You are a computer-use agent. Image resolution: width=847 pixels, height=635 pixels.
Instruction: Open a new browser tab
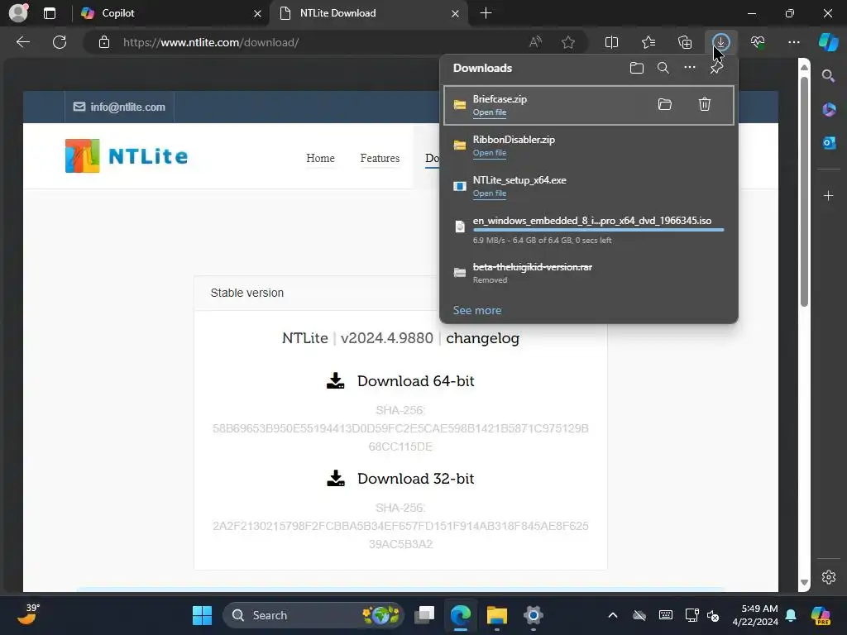[x=486, y=13]
